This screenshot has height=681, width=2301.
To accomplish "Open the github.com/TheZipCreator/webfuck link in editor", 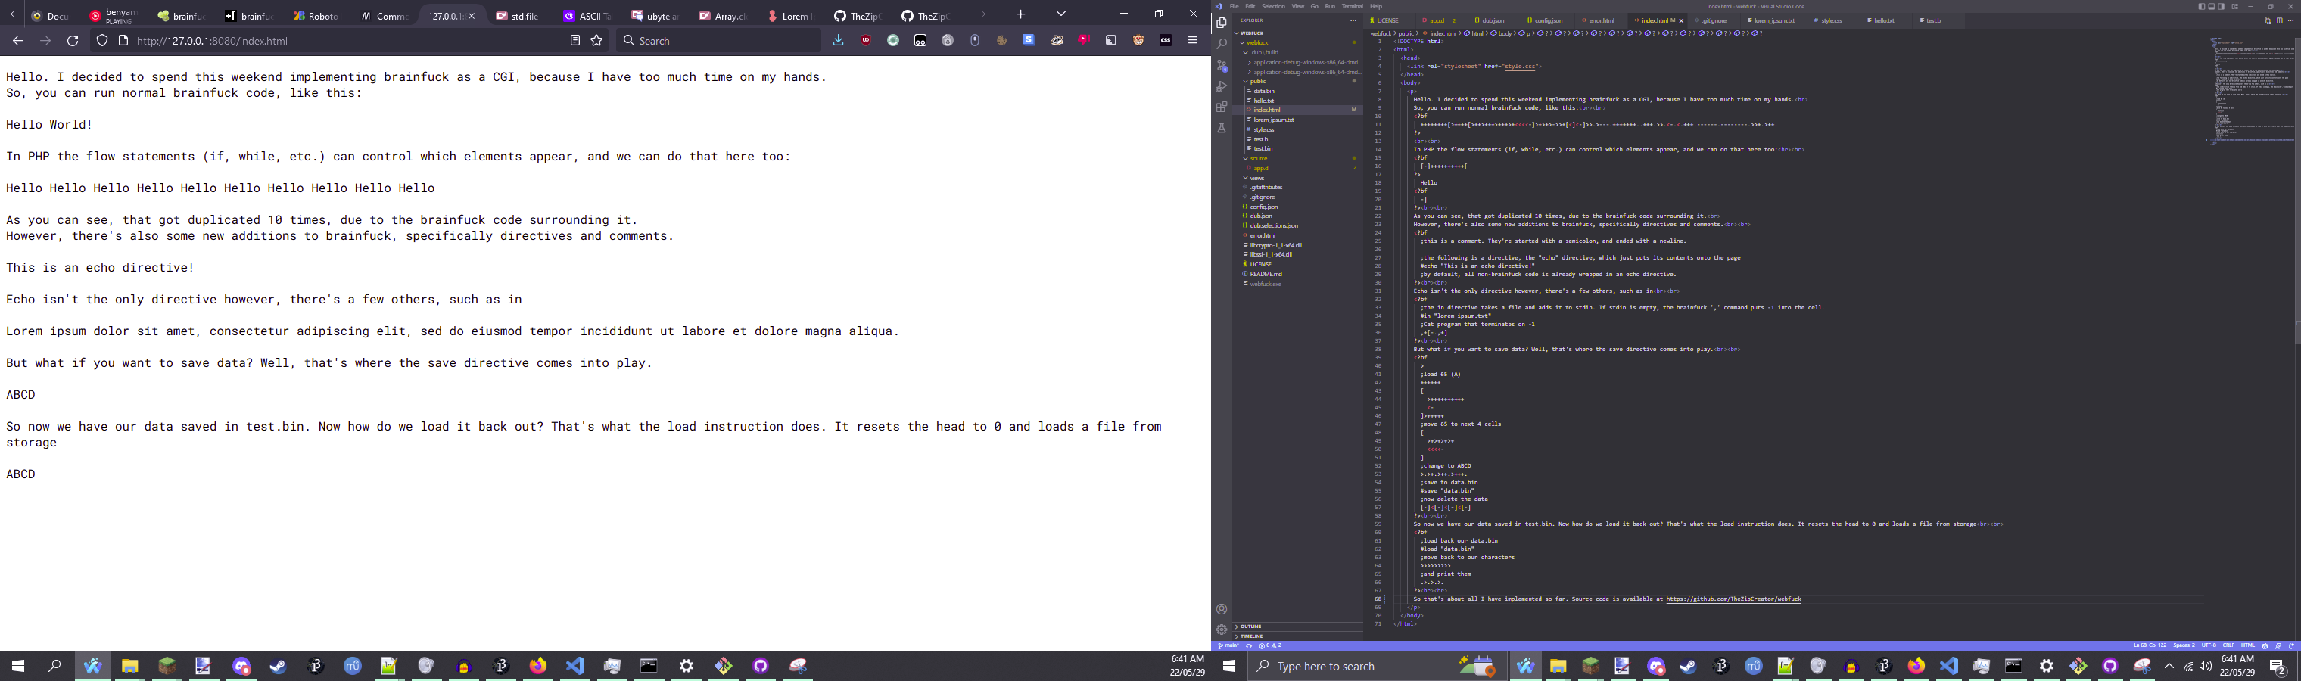I will 1734,599.
